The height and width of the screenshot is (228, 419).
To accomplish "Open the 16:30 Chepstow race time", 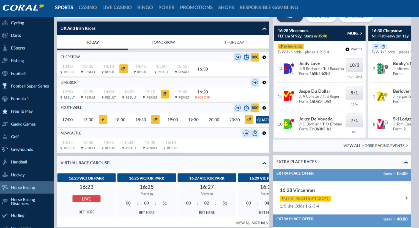I will (x=202, y=69).
